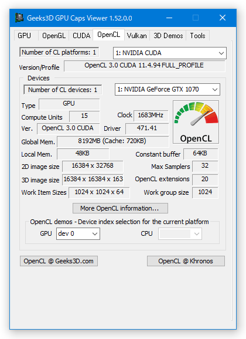
Task: Open the Tools tab
Action: tap(197, 35)
